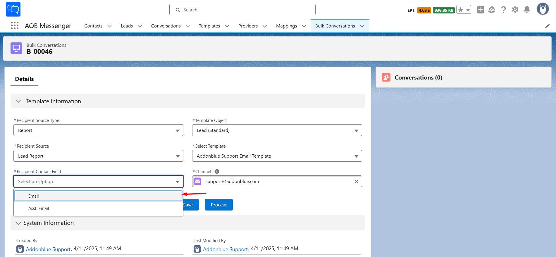Open the App Launcher grid icon
The width and height of the screenshot is (556, 257).
14,26
